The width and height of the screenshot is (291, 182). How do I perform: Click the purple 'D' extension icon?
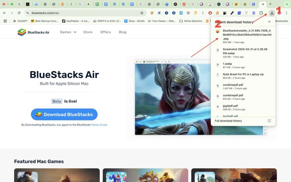(x=254, y=13)
